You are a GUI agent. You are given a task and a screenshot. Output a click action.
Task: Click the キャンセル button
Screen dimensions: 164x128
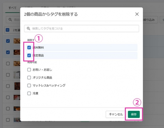click(116, 114)
